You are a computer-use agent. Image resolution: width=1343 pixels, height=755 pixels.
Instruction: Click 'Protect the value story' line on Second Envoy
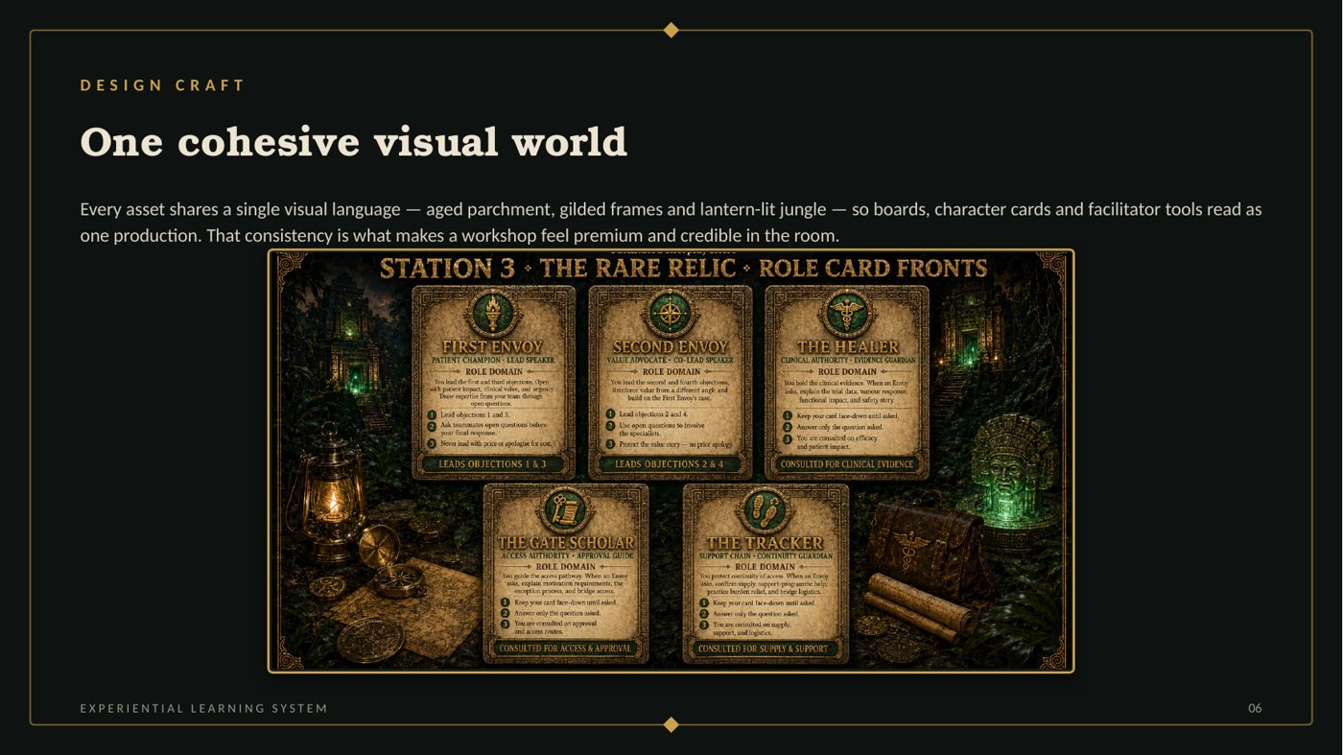(677, 444)
